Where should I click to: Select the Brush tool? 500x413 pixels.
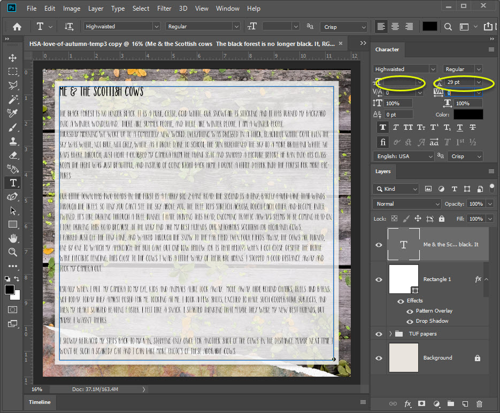click(x=13, y=128)
